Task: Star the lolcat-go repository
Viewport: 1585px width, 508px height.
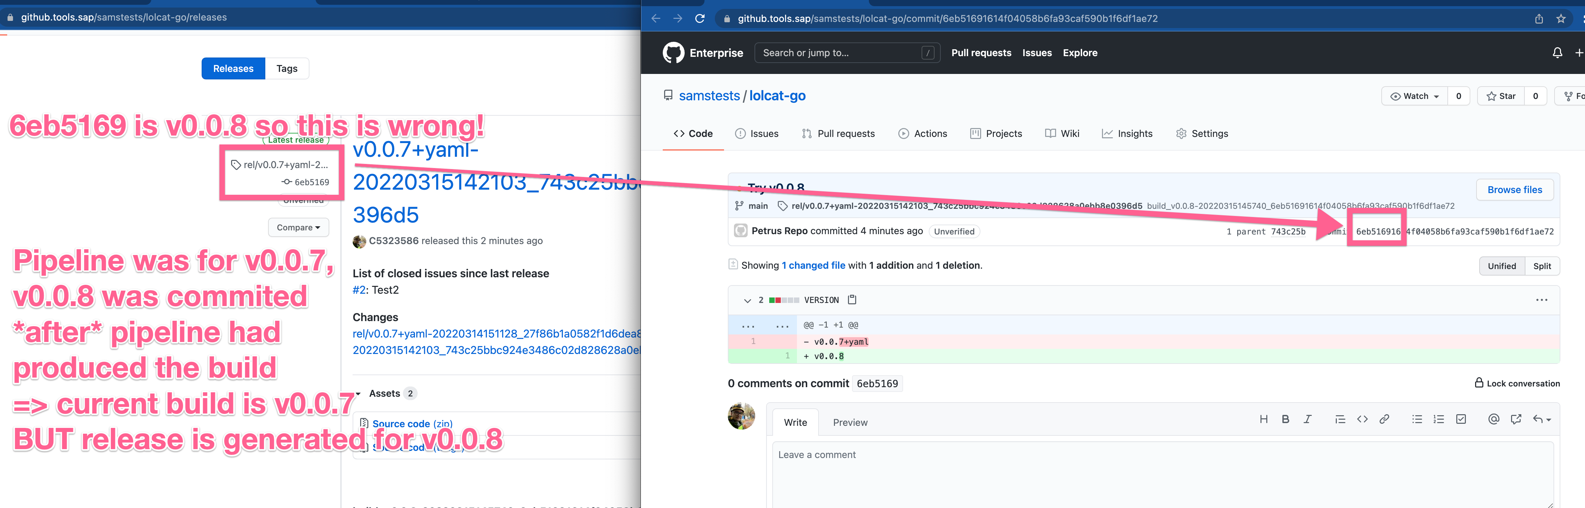Action: tap(1501, 96)
